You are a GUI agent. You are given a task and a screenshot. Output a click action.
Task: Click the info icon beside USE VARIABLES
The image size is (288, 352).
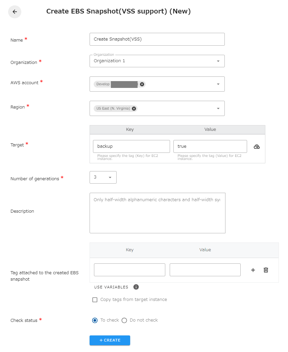click(136, 287)
